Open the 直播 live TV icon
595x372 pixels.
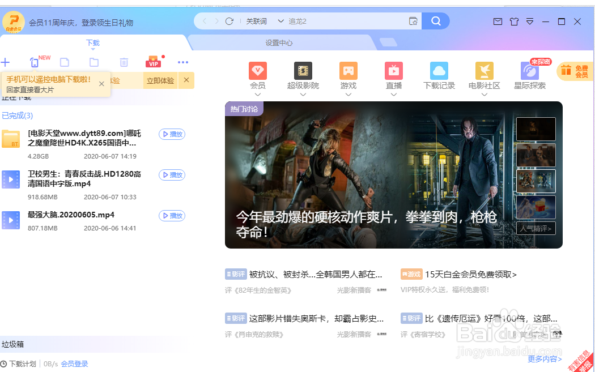coord(393,71)
